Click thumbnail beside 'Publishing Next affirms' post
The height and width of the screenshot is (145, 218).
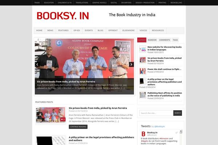[143, 95]
